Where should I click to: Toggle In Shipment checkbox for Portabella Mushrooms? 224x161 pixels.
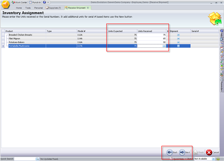178,46
